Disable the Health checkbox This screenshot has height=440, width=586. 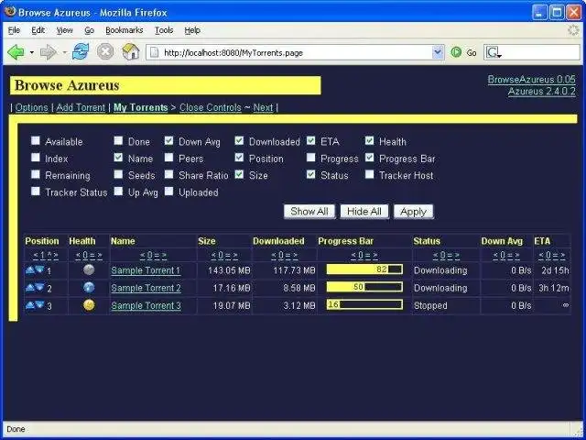pos(370,140)
